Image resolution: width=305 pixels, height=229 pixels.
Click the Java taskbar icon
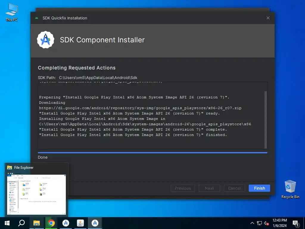click(x=80, y=223)
